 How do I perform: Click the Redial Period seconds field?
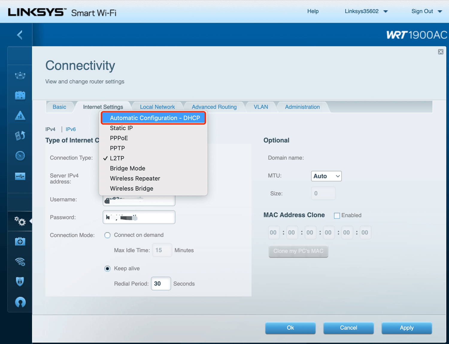161,284
